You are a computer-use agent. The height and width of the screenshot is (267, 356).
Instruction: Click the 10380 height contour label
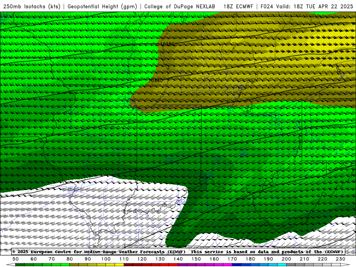[x=167, y=44]
